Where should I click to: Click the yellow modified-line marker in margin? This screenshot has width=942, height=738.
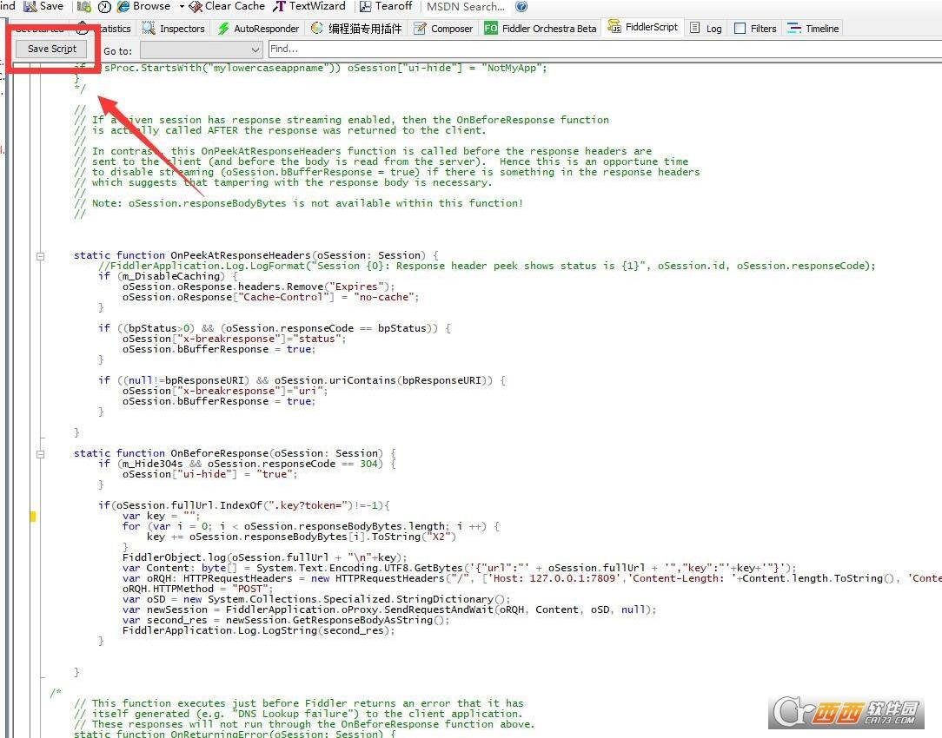tap(32, 516)
